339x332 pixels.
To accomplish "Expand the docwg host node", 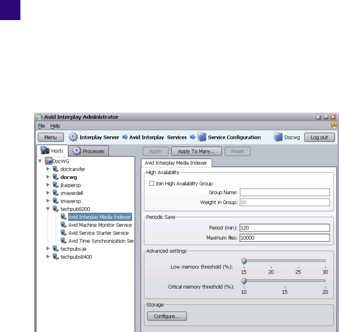I will 48,177.
